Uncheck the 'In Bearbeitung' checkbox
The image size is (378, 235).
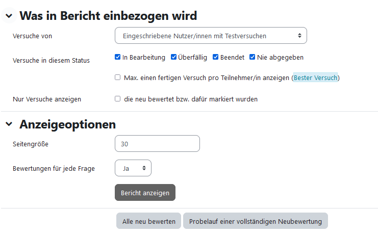coord(118,57)
